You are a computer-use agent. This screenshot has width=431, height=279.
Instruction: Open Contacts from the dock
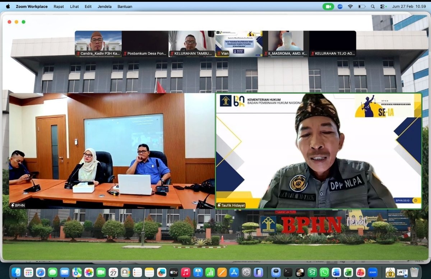(125, 272)
